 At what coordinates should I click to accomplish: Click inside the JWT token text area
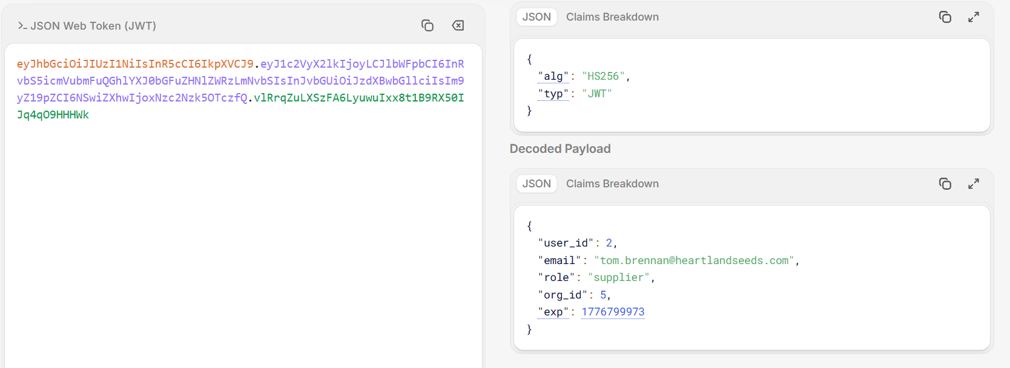pyautogui.click(x=242, y=242)
